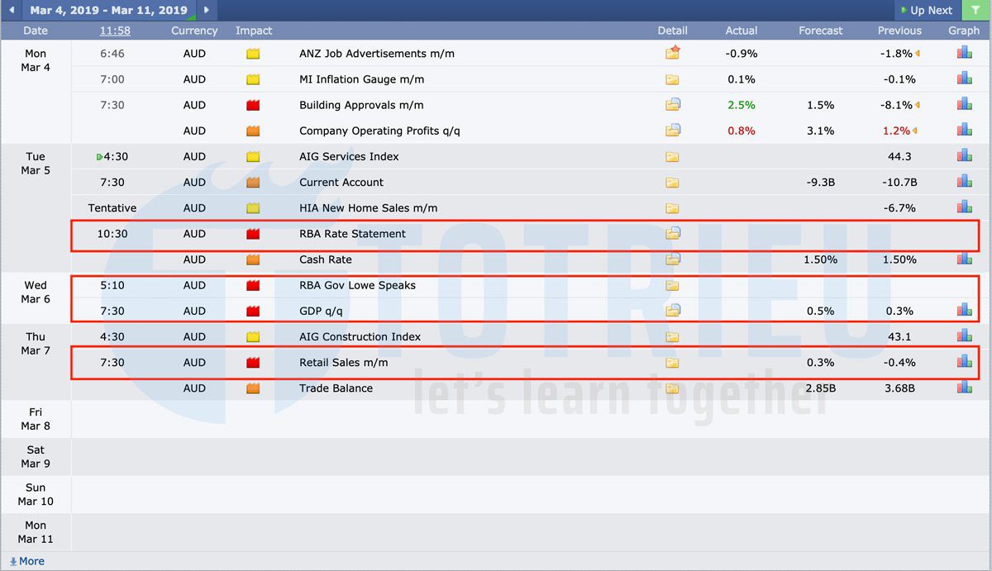Viewport: 992px width, 571px height.
Task: Click the red impact icon for GDP q/q
Action: coord(253,311)
